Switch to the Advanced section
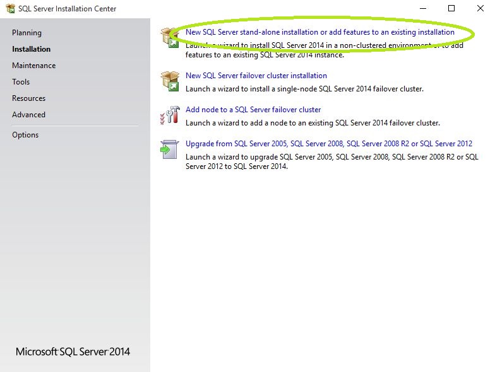Screen dimensions: 495x372 [29, 115]
